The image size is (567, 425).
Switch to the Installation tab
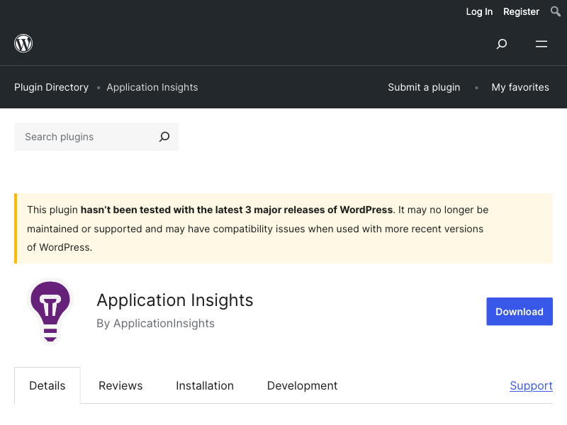[x=205, y=385]
